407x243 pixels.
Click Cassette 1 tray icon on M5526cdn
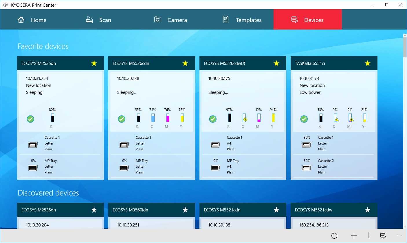124,145
